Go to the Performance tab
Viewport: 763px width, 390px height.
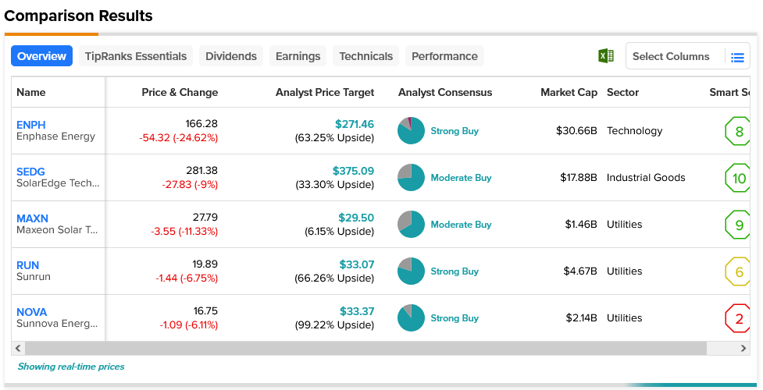click(x=444, y=56)
